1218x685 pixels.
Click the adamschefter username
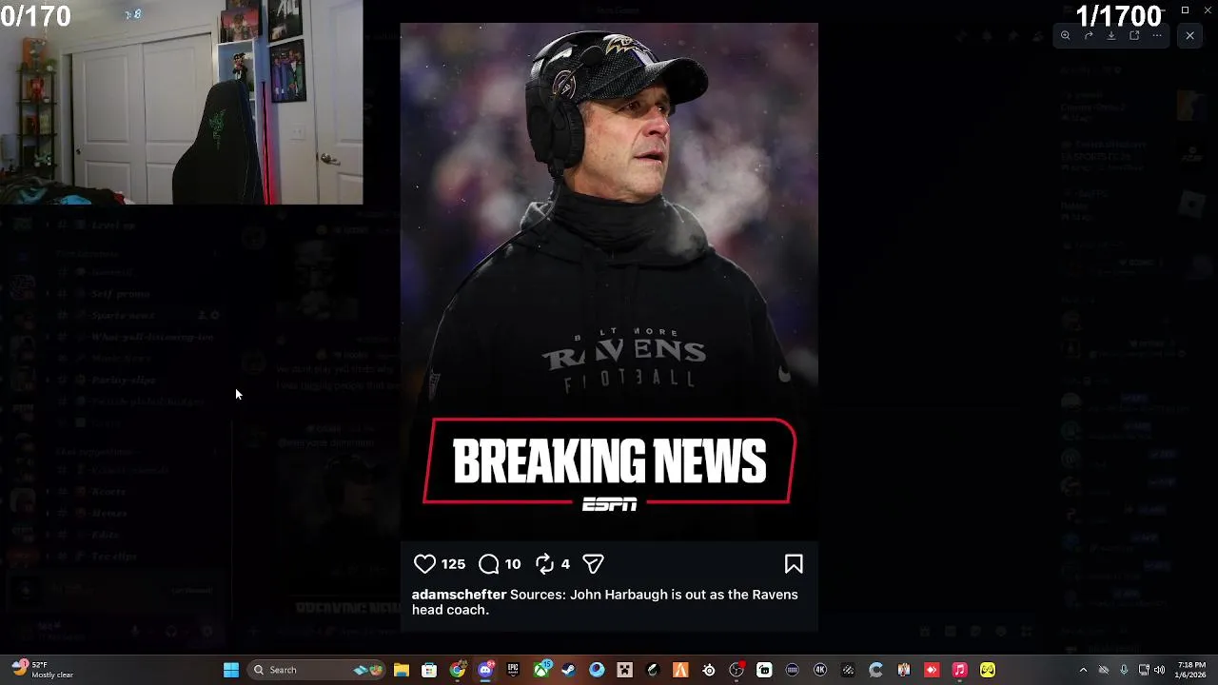click(x=459, y=595)
